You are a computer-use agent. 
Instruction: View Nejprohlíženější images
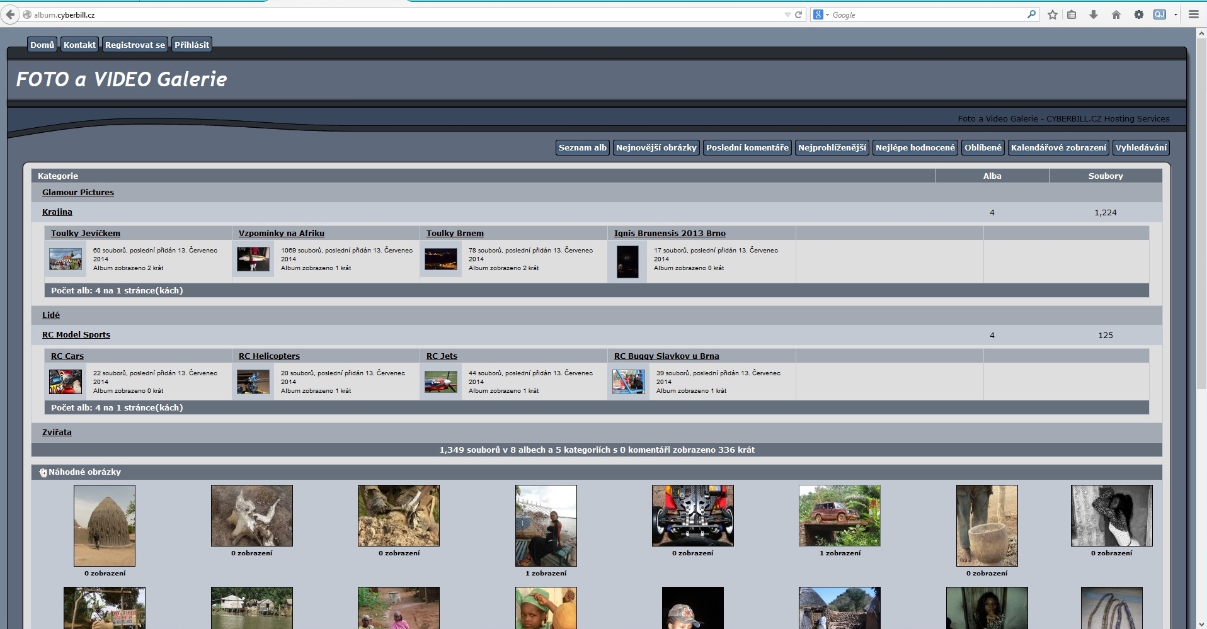point(832,147)
